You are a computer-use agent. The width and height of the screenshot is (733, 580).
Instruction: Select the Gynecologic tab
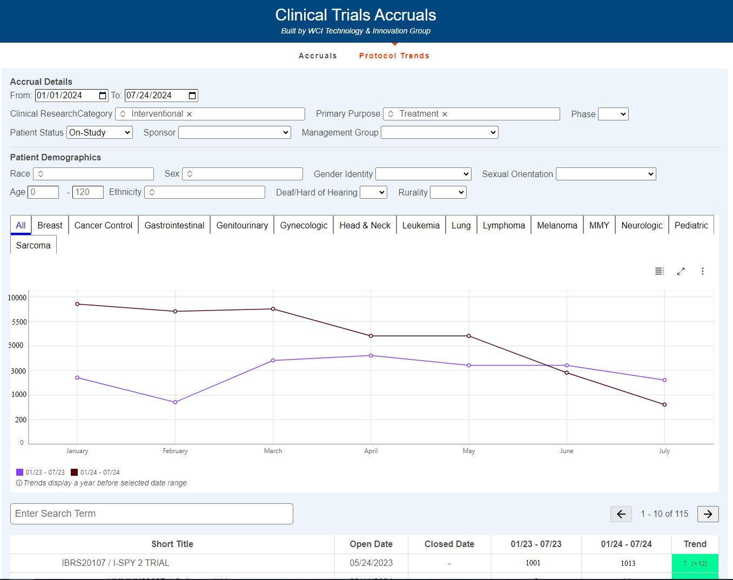304,225
